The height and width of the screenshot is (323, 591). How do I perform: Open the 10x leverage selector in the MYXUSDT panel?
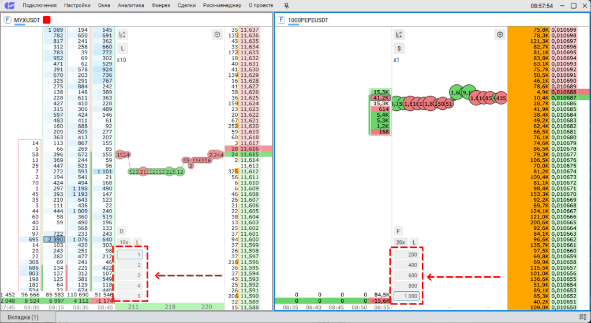(124, 242)
